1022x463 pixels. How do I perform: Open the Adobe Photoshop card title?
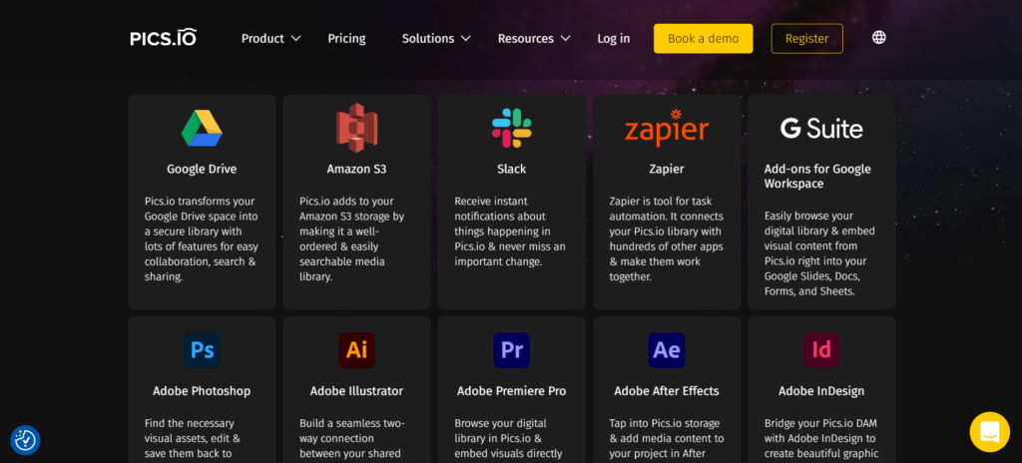(x=202, y=391)
